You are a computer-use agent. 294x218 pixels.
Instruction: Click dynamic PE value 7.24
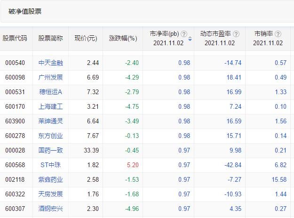tap(236, 106)
